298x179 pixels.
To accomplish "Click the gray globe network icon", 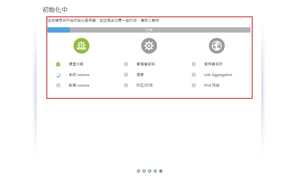I will 217,46.
